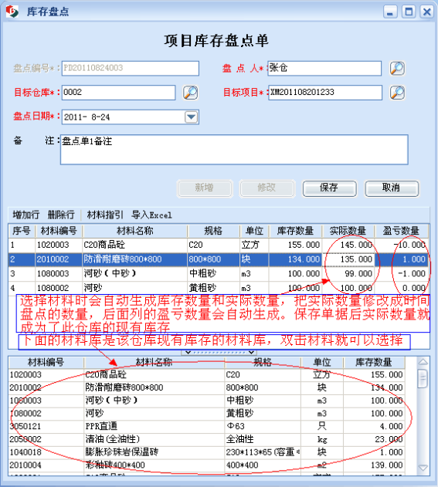This screenshot has height=487, width=438.
Task: Click 库存数量 column header in upper grid
Action: (x=295, y=231)
